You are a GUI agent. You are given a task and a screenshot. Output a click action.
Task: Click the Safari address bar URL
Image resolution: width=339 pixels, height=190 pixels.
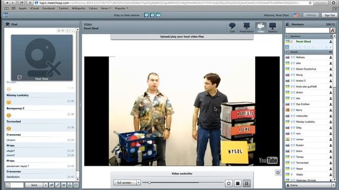[x=169, y=3]
